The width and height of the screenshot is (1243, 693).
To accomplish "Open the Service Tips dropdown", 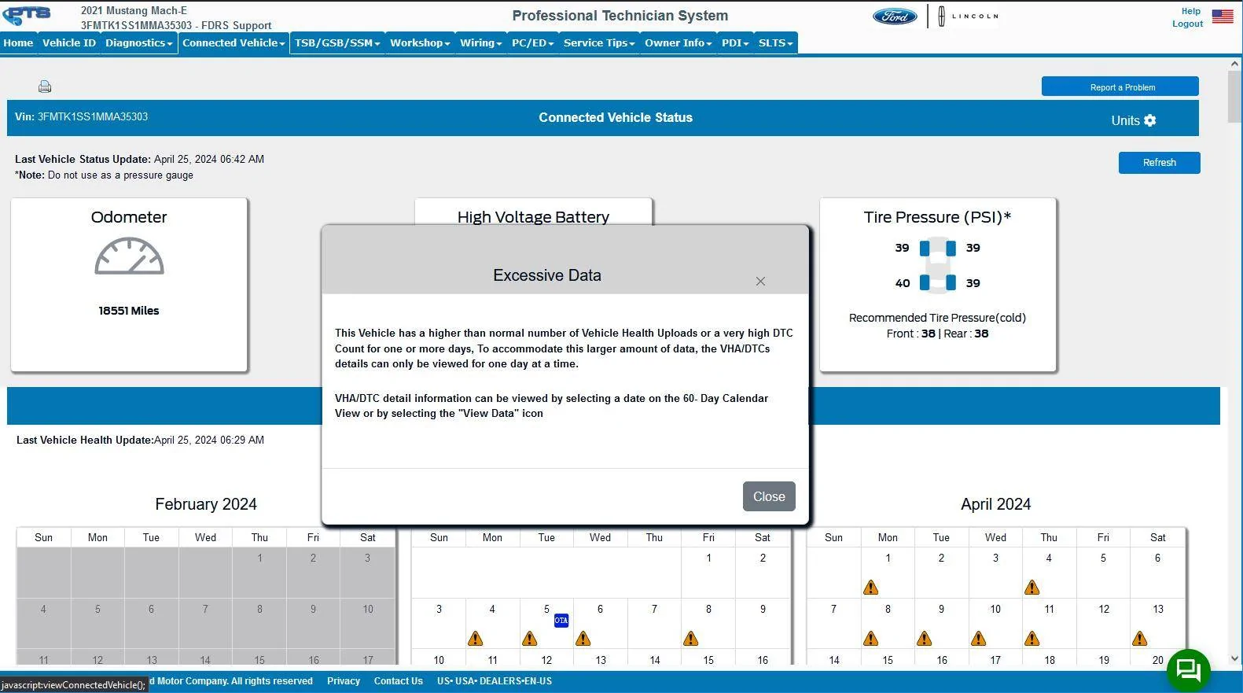I will (599, 43).
